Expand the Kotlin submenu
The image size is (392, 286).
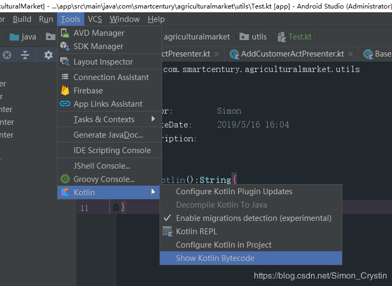[108, 193]
